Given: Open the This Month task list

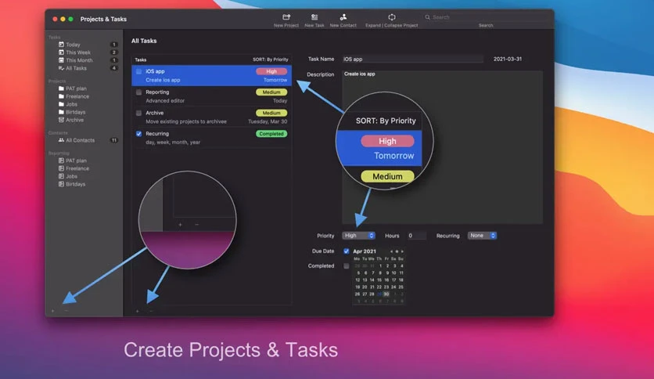Looking at the screenshot, I should 79,60.
